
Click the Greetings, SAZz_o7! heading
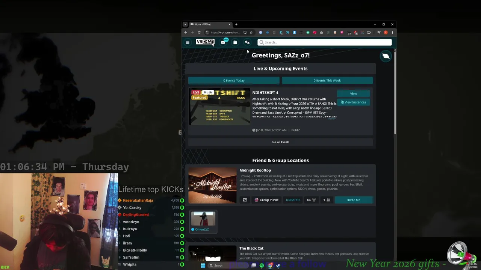tap(281, 55)
